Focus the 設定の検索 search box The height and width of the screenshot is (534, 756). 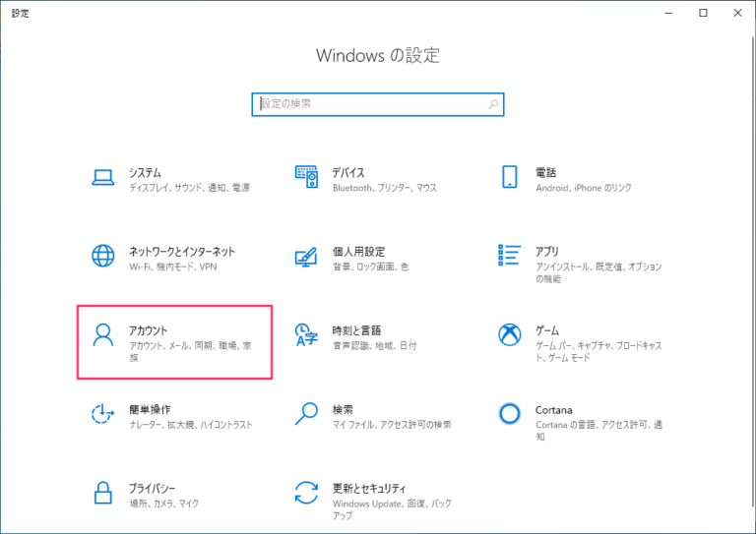369,103
